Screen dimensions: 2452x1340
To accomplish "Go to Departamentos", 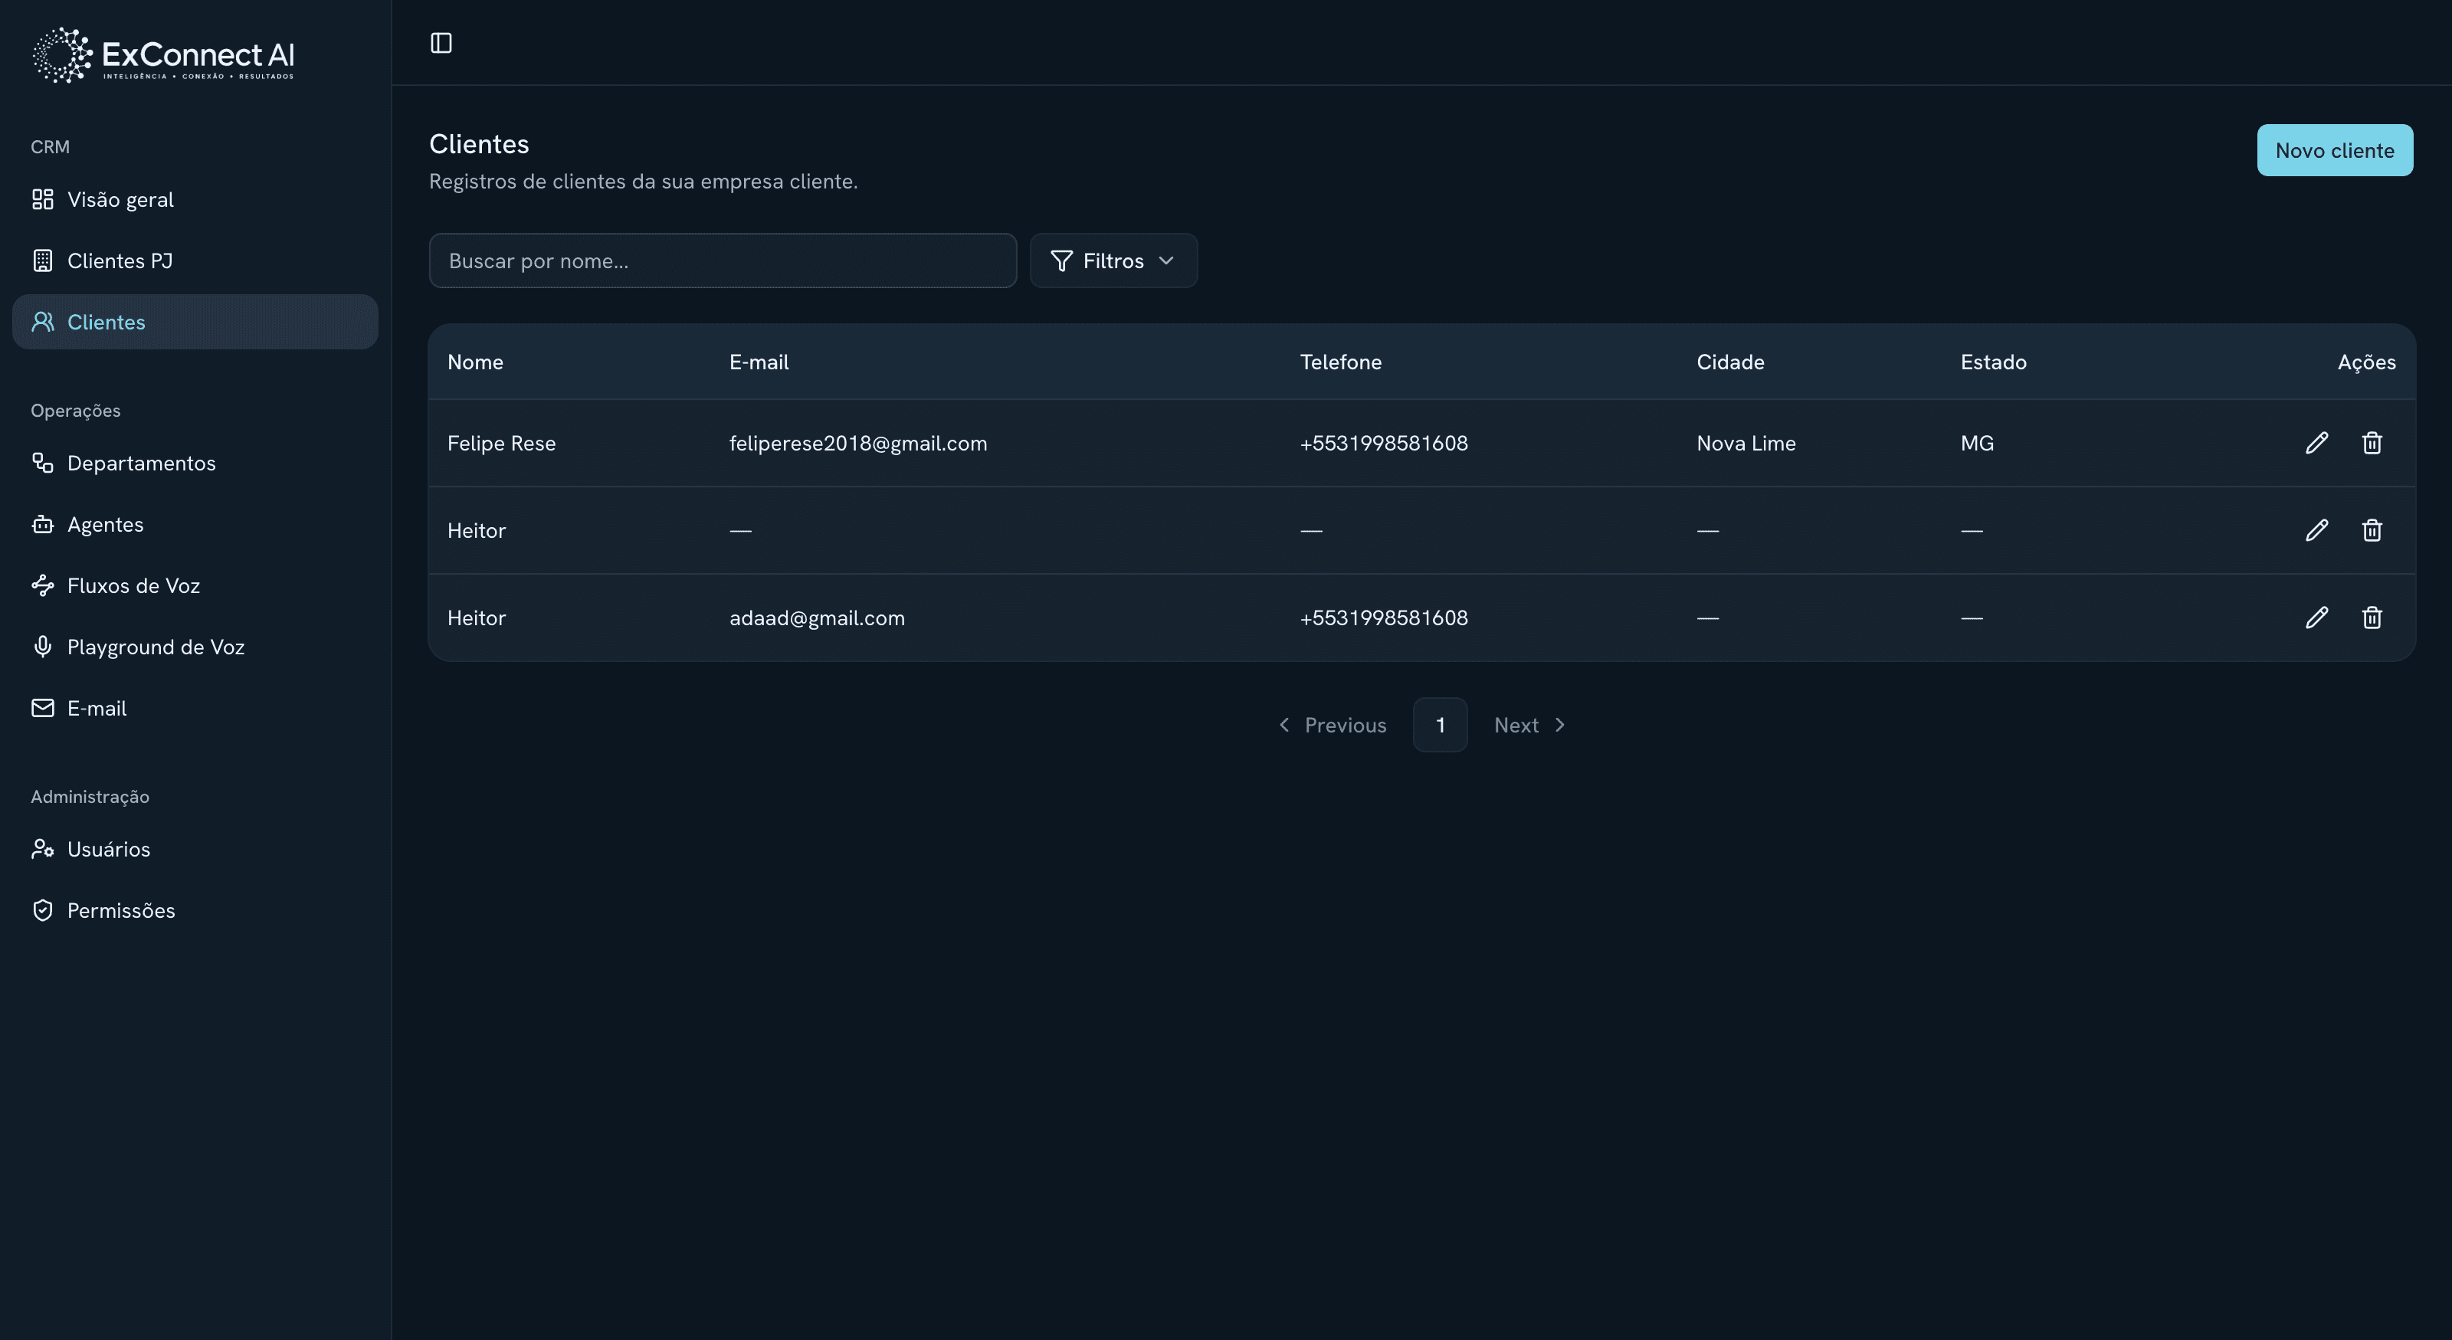I will [x=195, y=463].
